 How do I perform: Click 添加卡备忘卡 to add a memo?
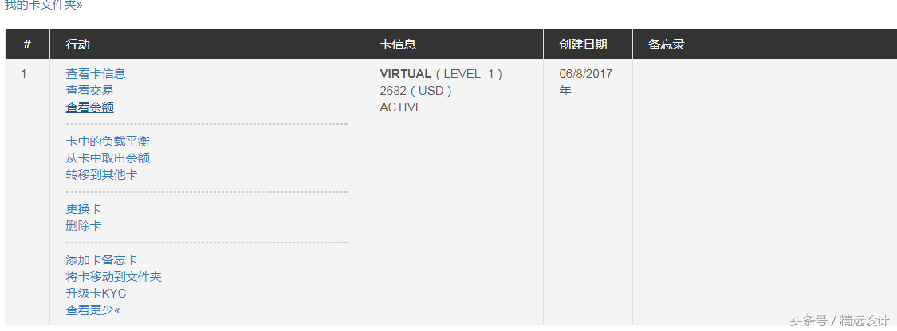tap(101, 260)
